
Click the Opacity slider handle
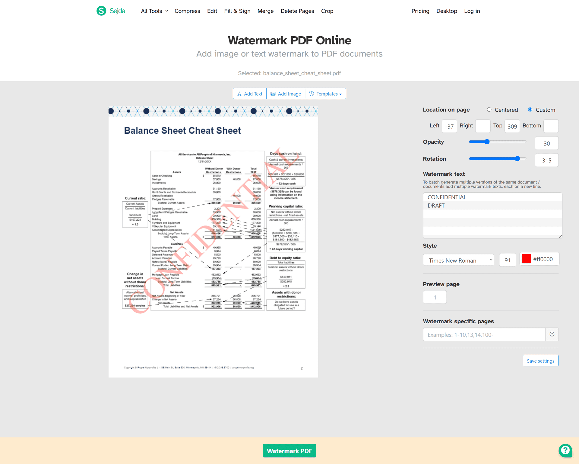point(487,142)
